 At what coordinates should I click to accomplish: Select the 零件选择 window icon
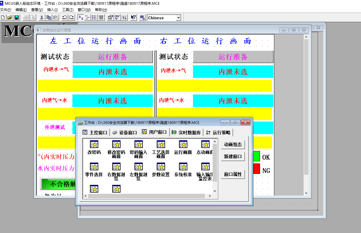pyautogui.click(x=94, y=167)
